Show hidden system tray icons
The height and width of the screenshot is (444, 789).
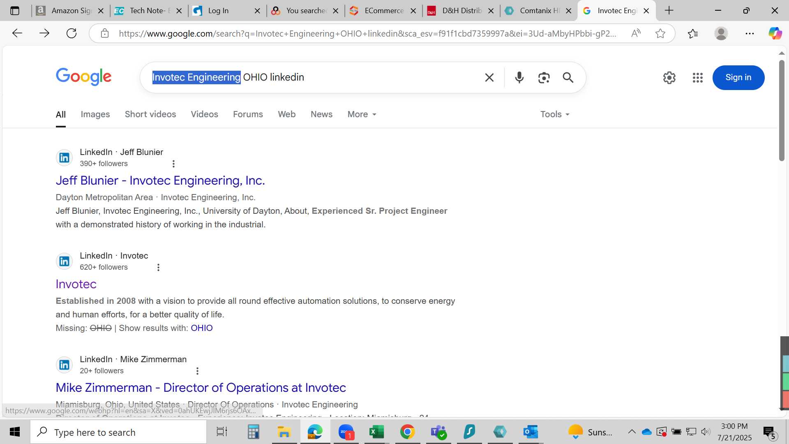[632, 432]
